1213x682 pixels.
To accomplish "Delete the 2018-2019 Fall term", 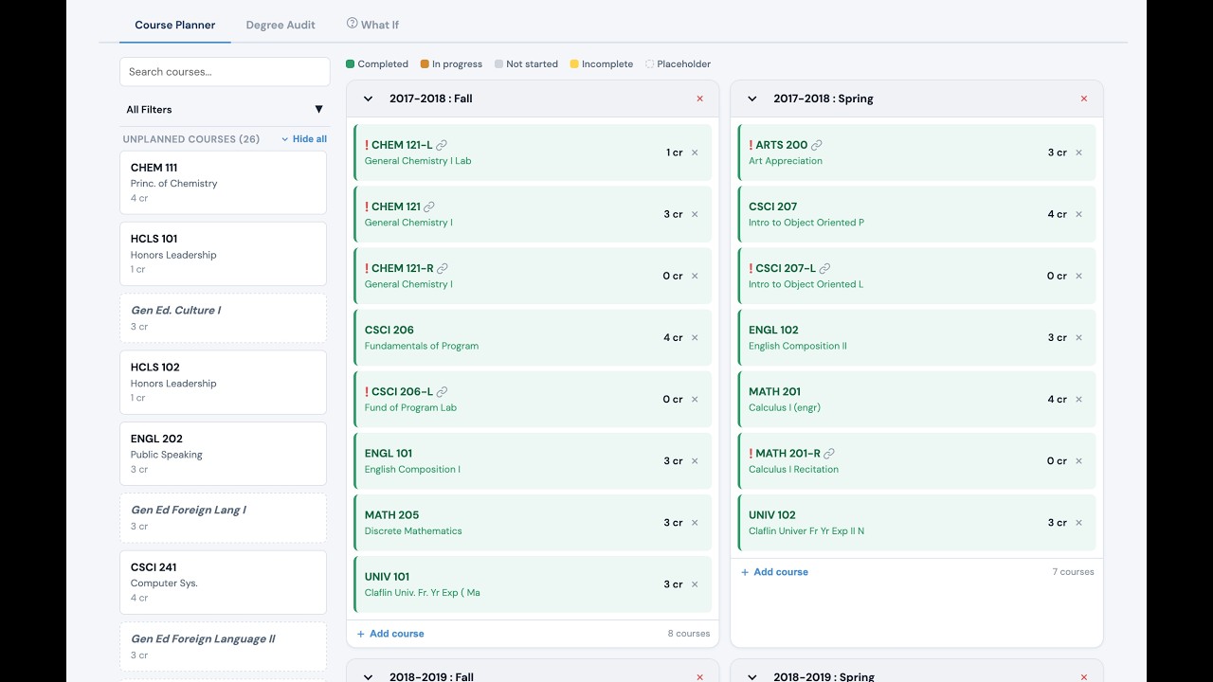I will tap(700, 676).
